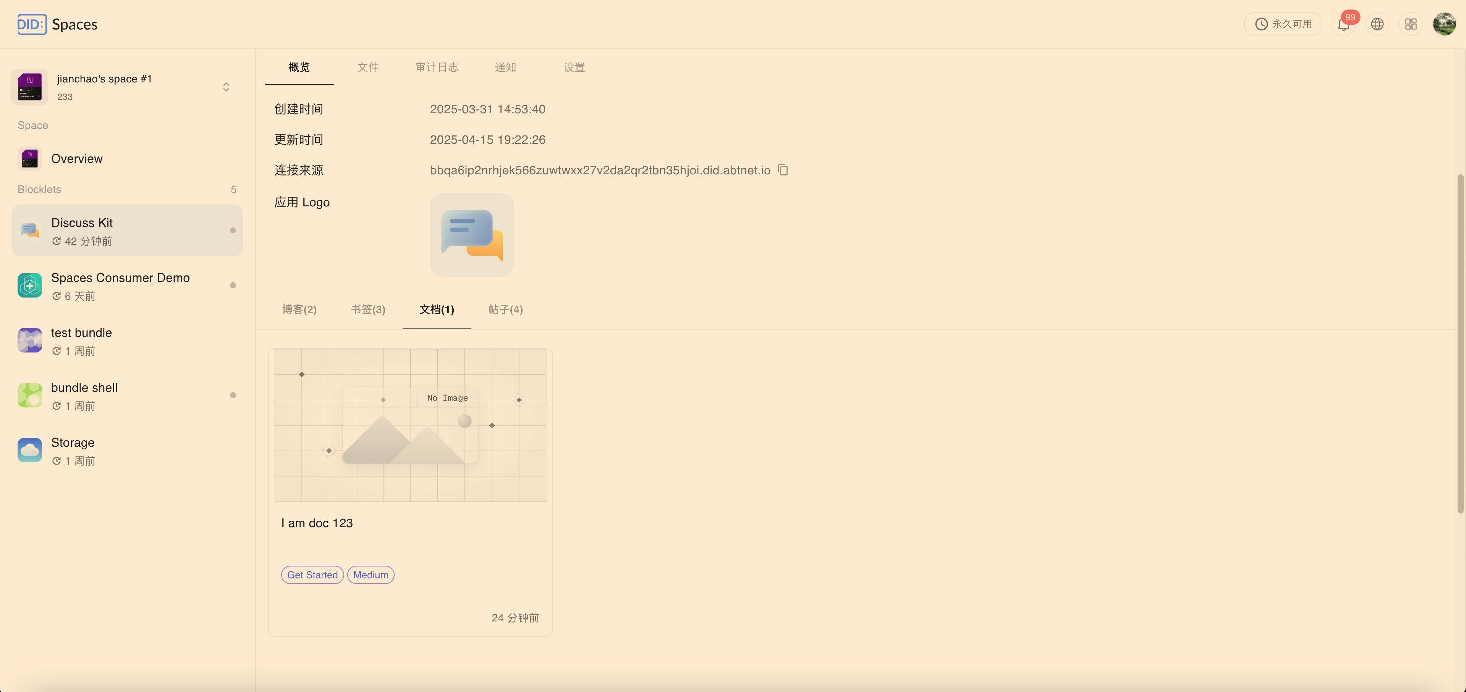The image size is (1466, 692).
Task: Click the Get Started tag
Action: 312,575
